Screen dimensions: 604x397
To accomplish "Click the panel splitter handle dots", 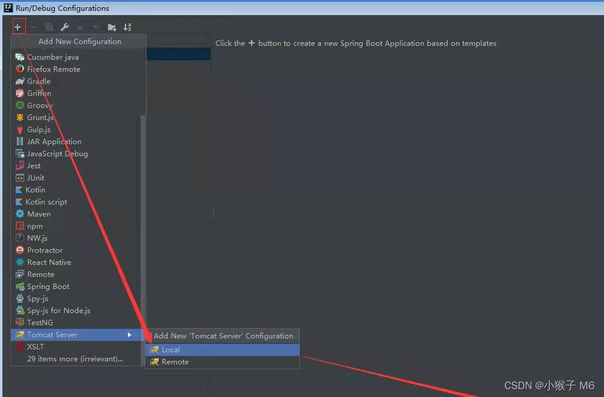I will 213,214.
